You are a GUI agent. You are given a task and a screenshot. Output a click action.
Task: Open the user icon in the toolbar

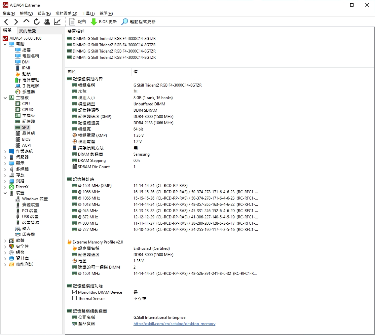coord(47,22)
